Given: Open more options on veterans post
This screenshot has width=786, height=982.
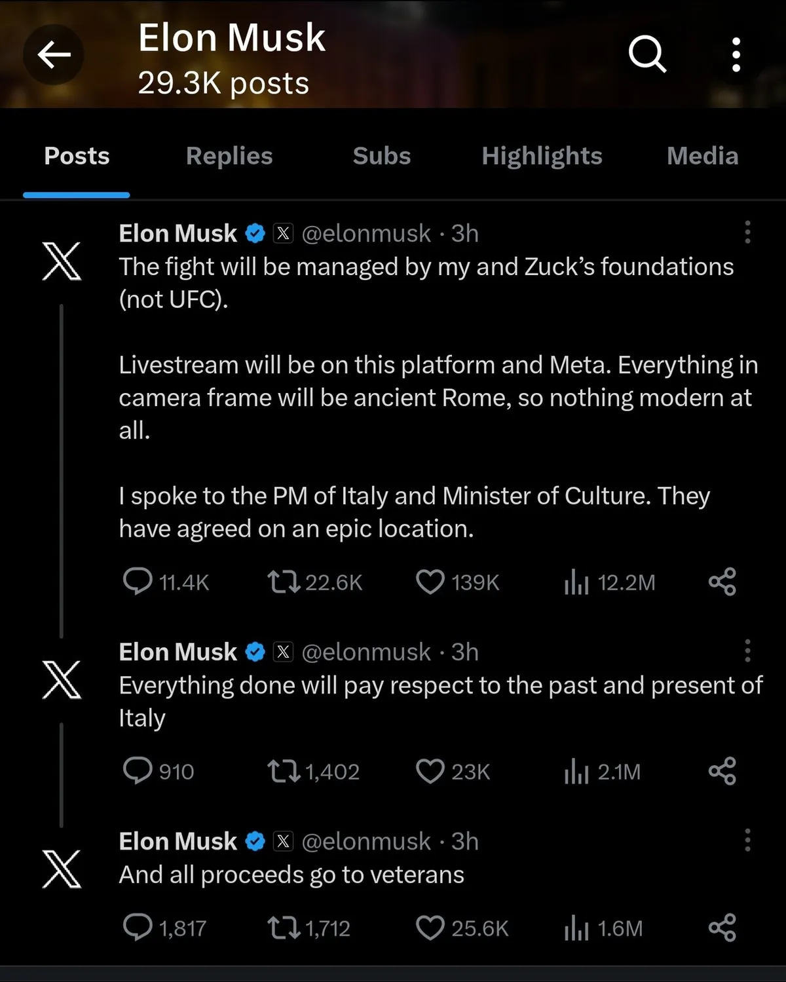Looking at the screenshot, I should pos(747,840).
